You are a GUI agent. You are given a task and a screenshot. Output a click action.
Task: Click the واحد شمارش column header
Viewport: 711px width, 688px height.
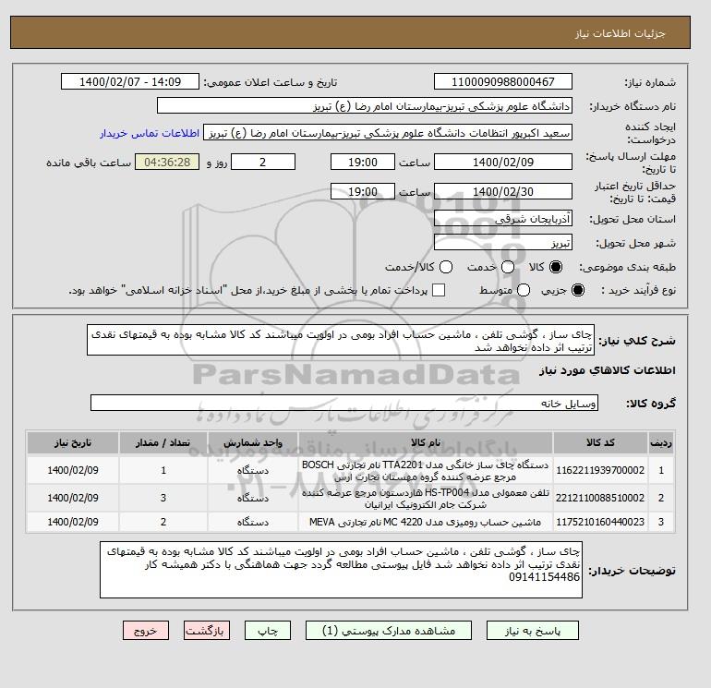pos(253,442)
